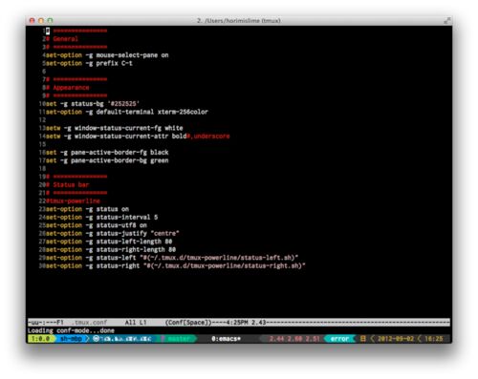
Task: Click the sh-mbp hostname segment
Action: [71, 339]
